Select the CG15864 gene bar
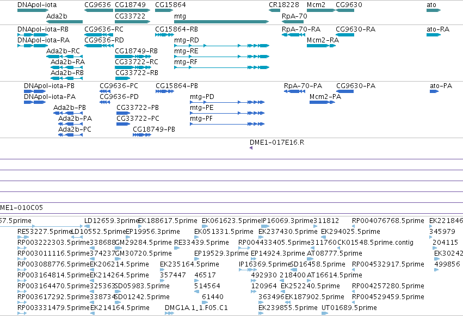 pos(164,10)
